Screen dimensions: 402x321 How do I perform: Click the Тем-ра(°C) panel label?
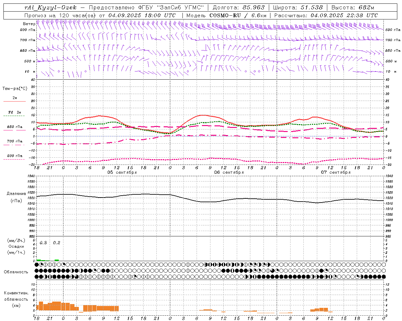(15, 89)
